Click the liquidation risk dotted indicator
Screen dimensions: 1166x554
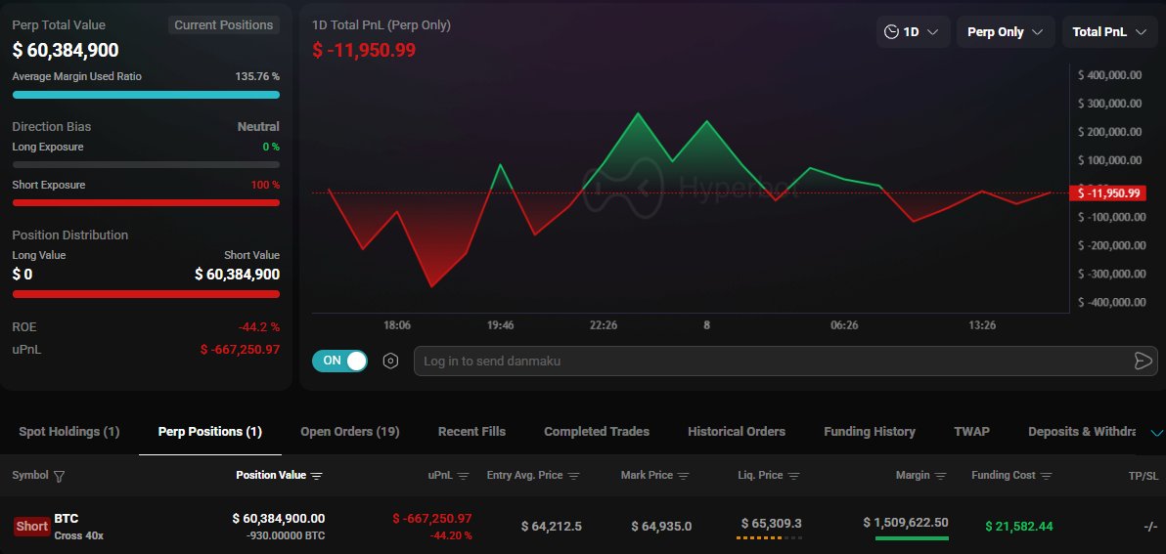pos(770,537)
